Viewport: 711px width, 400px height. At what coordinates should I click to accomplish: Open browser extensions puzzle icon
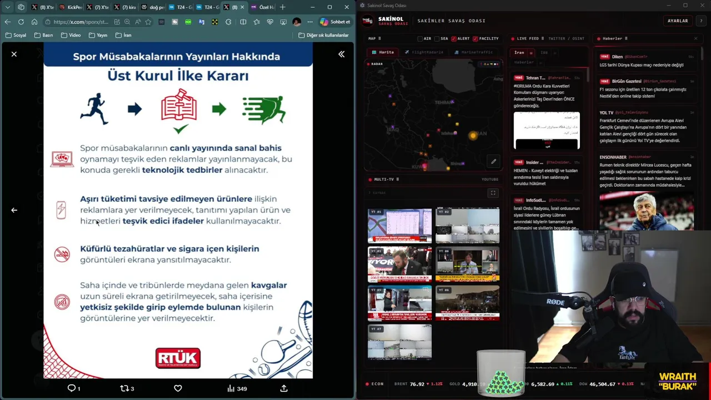[x=228, y=22]
